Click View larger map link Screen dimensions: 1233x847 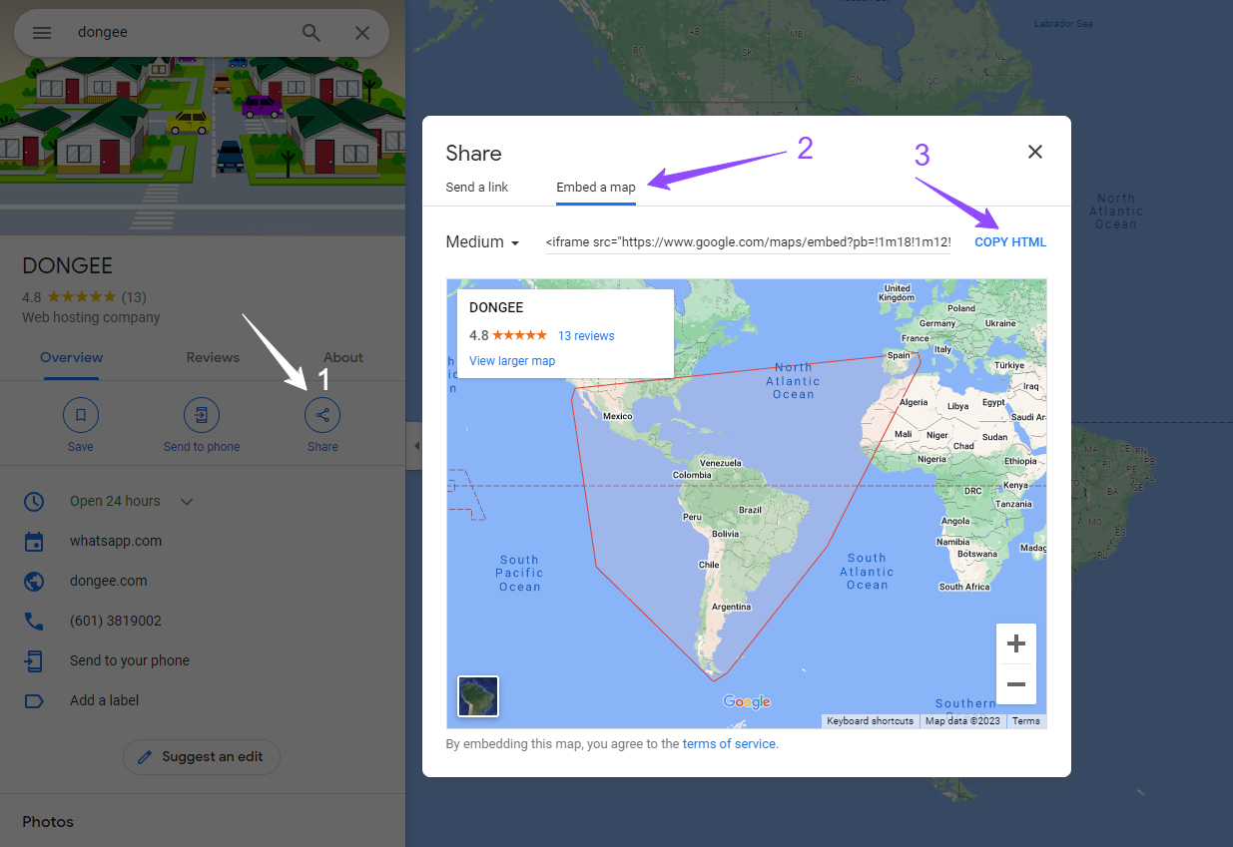[x=512, y=361]
